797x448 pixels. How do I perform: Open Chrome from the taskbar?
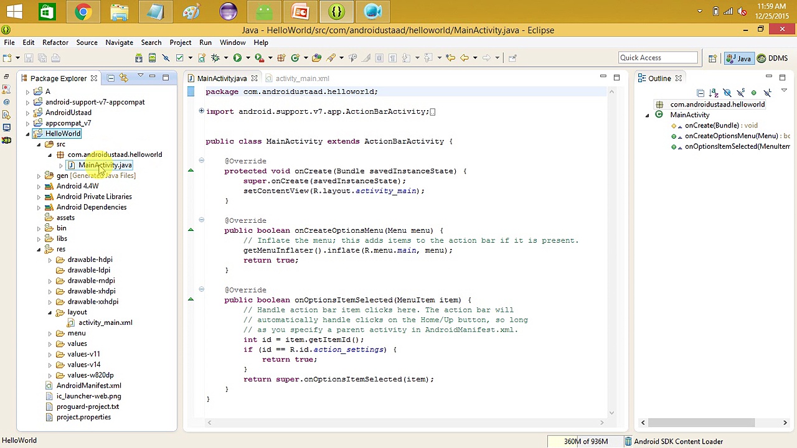click(83, 12)
